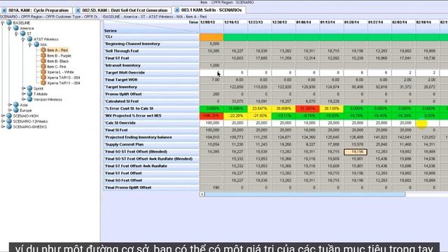The width and height of the screenshot is (448, 252).
Task: Collapse the ST tree node
Action: tap(16, 34)
